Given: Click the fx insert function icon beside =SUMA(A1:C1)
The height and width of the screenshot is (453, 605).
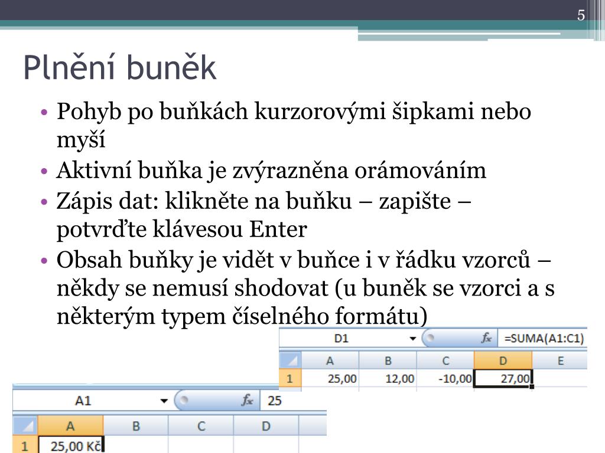Looking at the screenshot, I should (486, 338).
